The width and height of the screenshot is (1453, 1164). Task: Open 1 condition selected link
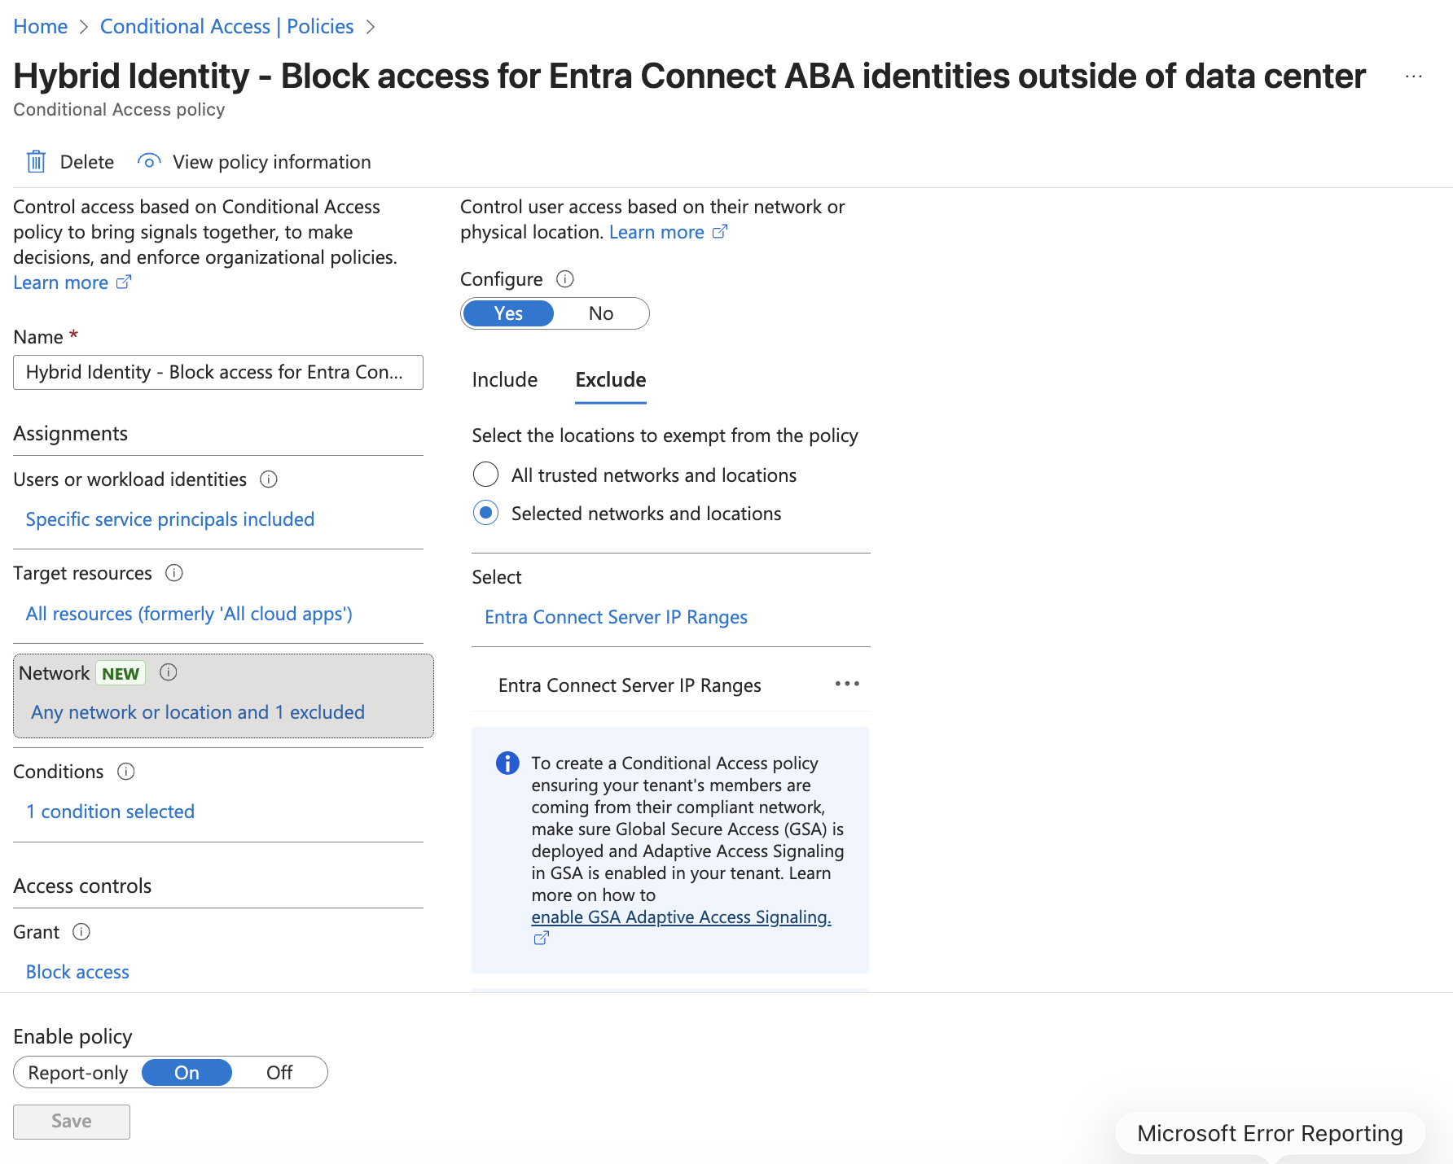tap(110, 812)
